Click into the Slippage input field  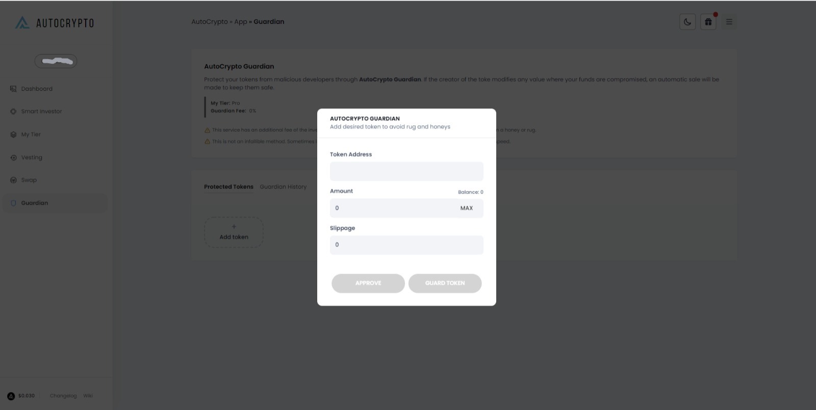(x=406, y=245)
